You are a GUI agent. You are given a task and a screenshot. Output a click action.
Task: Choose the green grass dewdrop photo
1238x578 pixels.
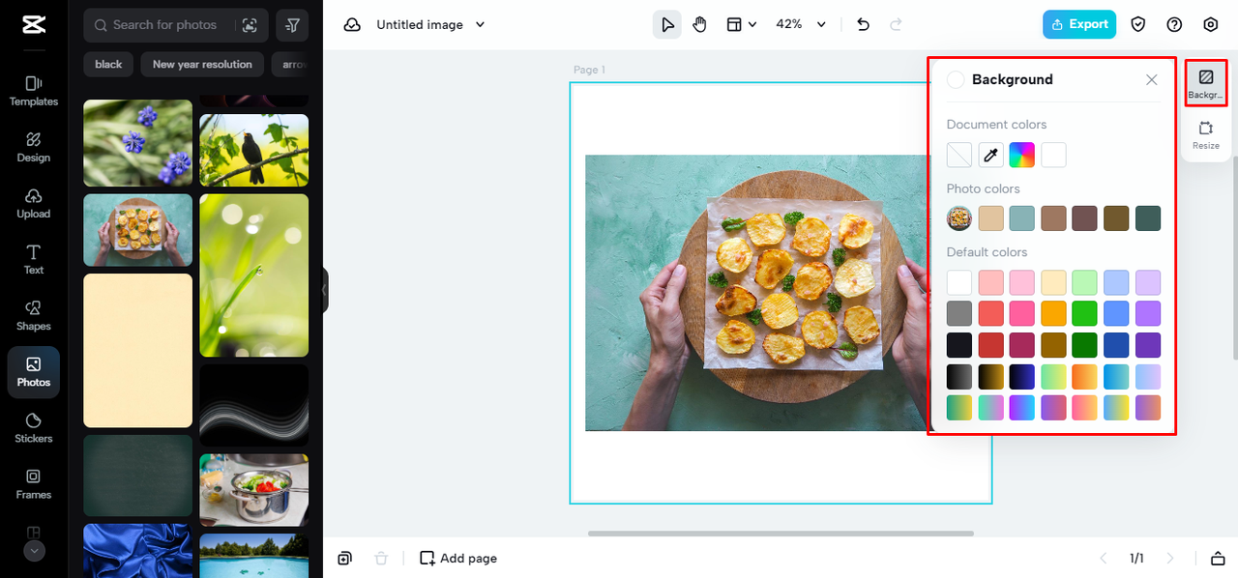tap(253, 275)
